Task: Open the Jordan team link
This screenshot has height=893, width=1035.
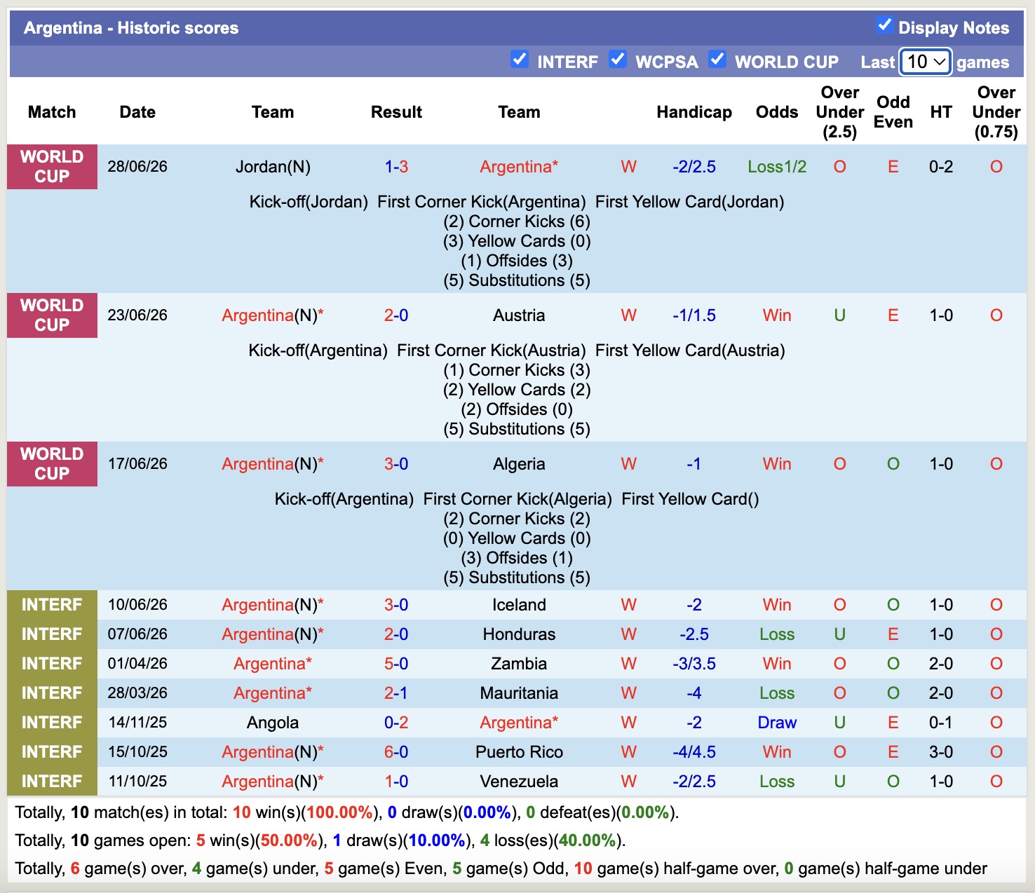Action: coord(273,167)
